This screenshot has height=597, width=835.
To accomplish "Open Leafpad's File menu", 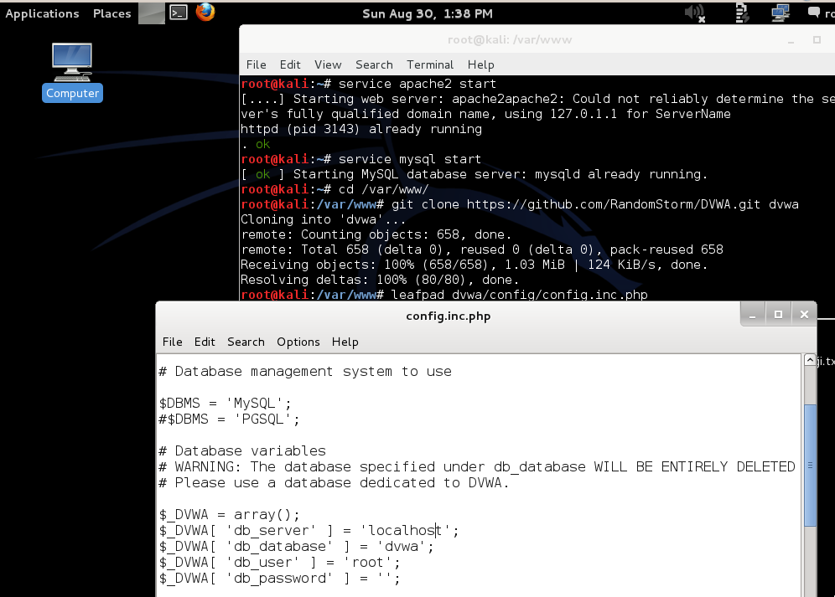I will coord(172,342).
